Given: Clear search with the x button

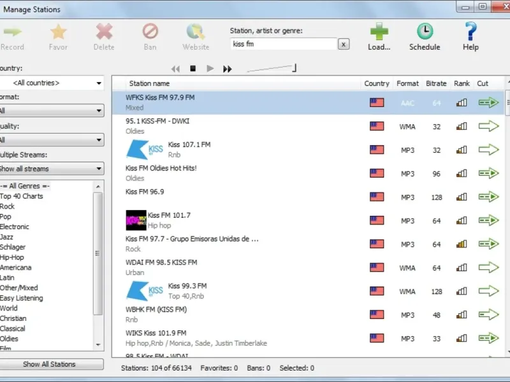Looking at the screenshot, I should tap(344, 44).
